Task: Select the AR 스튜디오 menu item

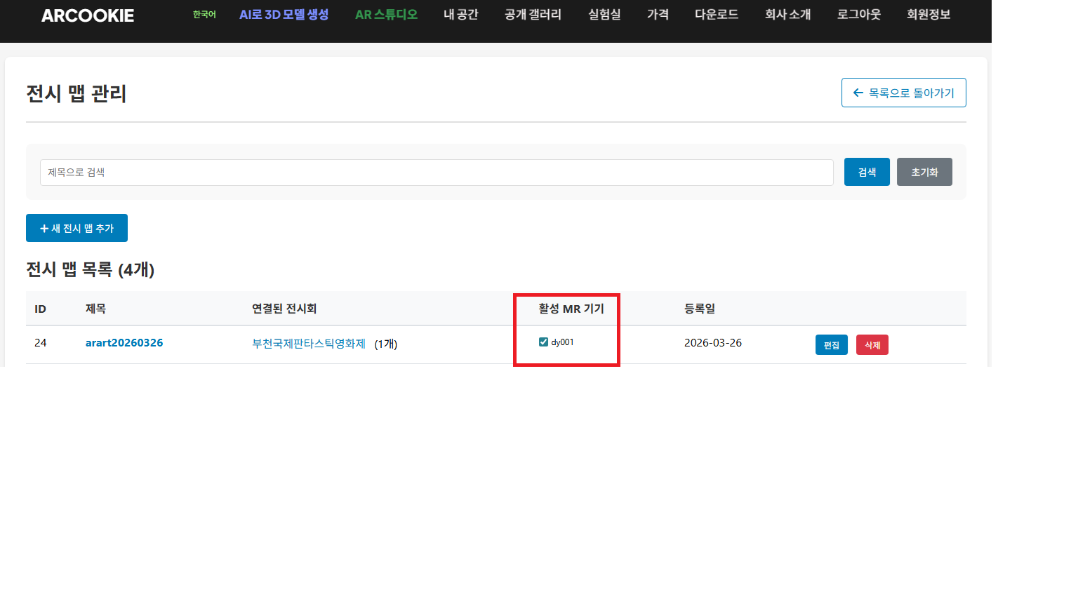Action: coord(385,14)
